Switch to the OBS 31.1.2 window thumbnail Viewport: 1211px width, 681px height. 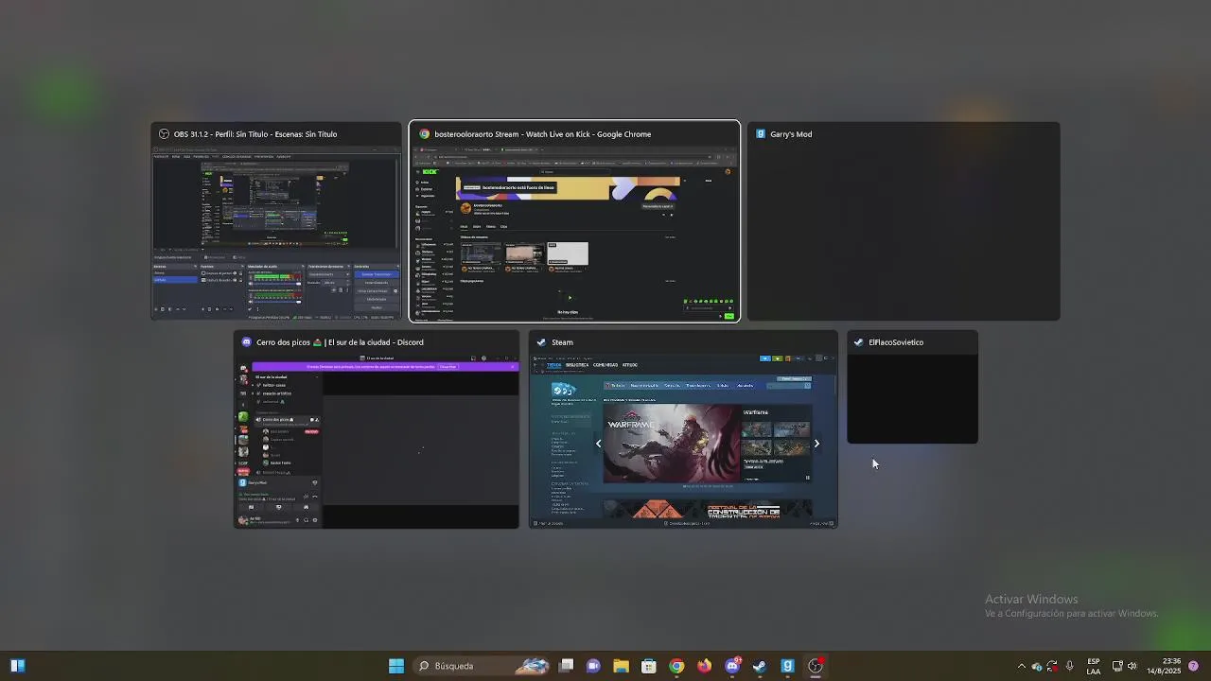tap(276, 221)
